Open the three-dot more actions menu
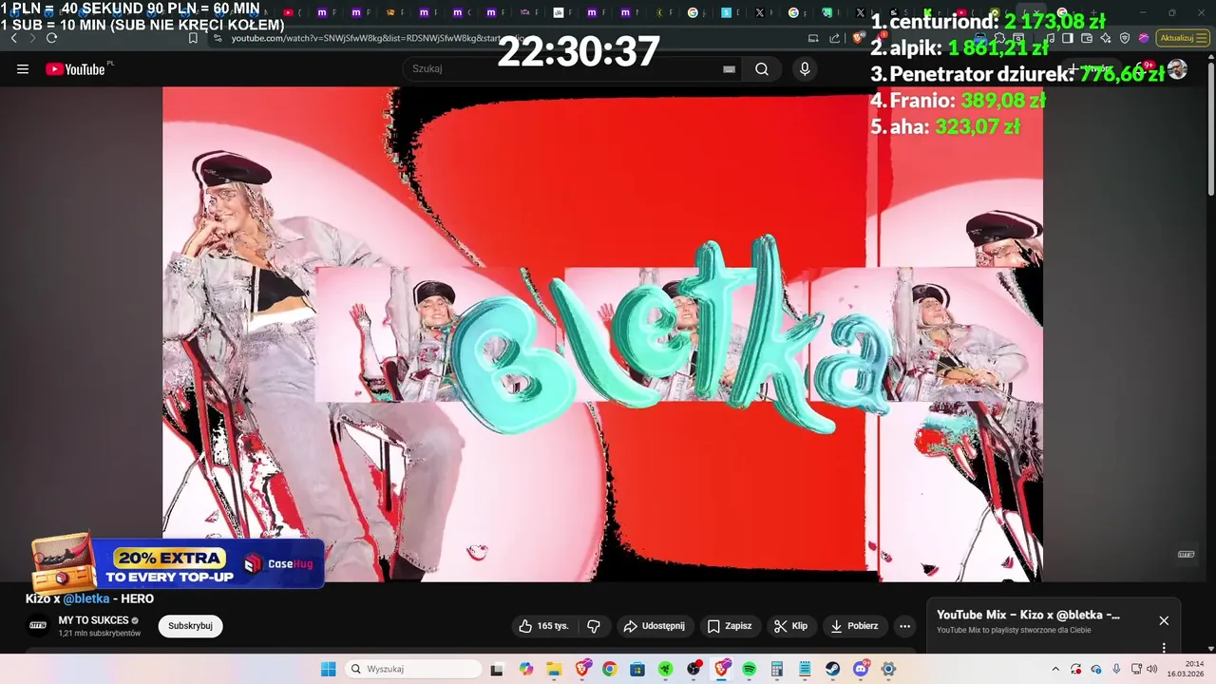 (904, 626)
